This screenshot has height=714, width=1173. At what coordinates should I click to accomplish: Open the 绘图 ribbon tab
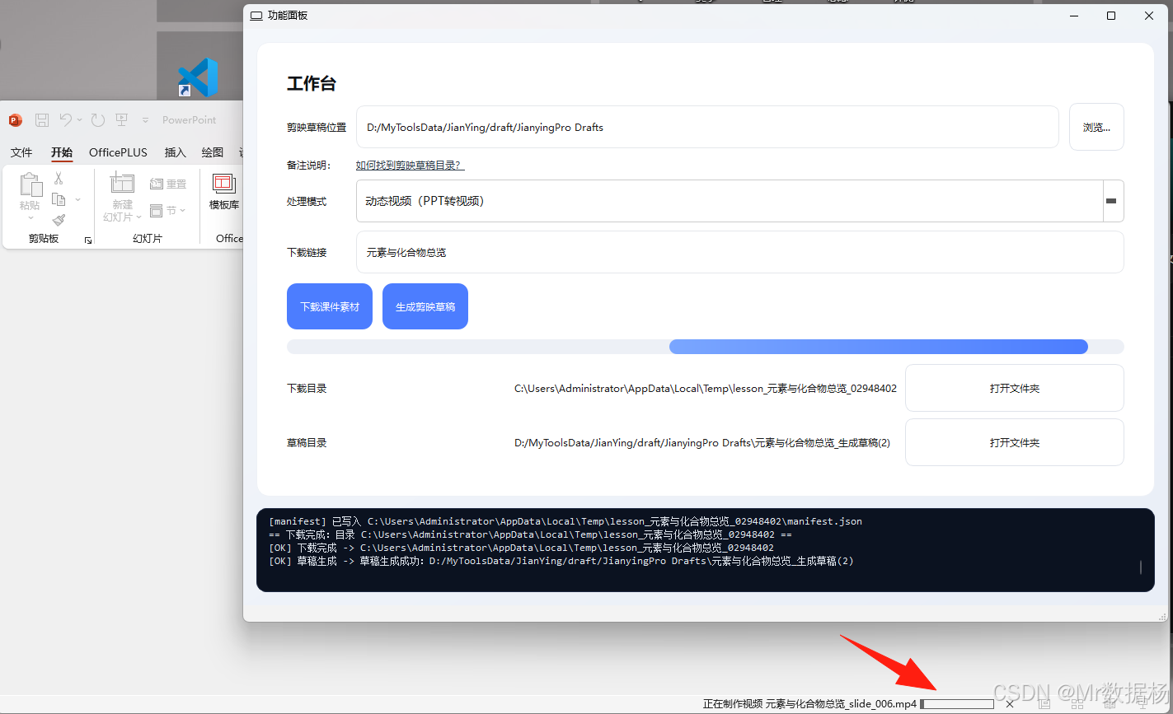(213, 152)
